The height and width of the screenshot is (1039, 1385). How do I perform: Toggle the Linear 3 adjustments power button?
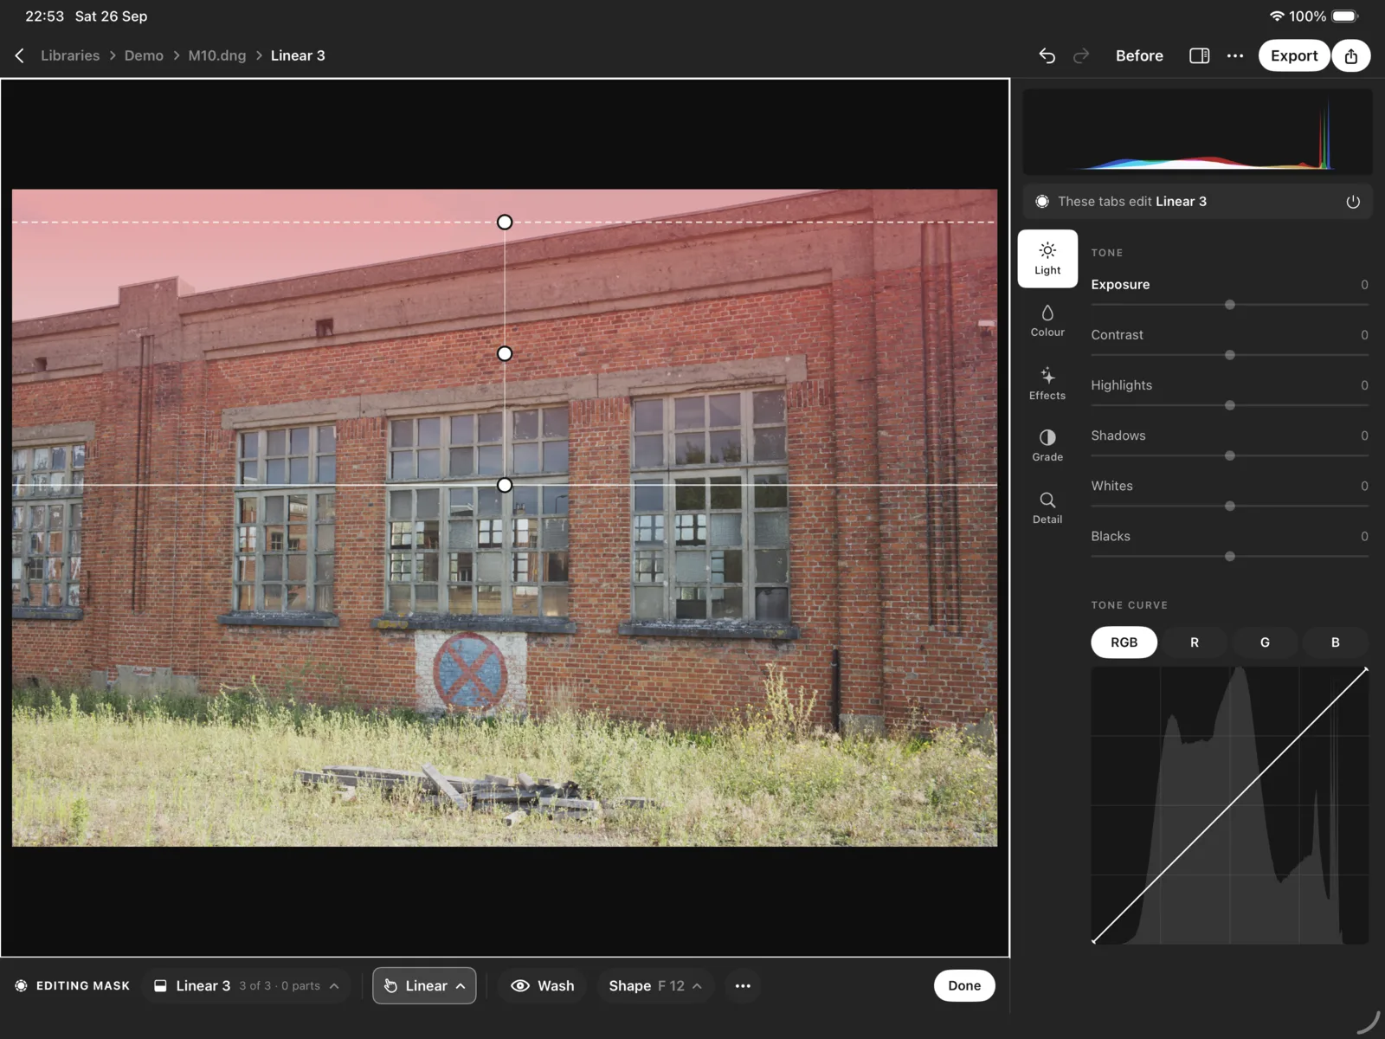[x=1353, y=202]
